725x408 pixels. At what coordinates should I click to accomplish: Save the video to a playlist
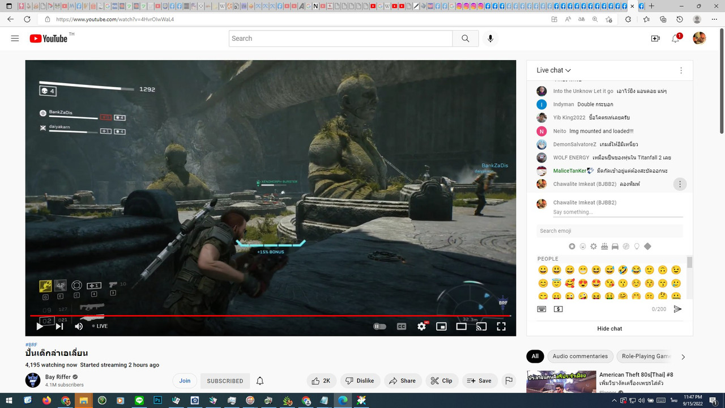coord(479,381)
